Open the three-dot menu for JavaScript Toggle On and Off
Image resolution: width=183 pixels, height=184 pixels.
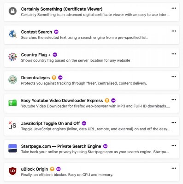tap(174, 122)
